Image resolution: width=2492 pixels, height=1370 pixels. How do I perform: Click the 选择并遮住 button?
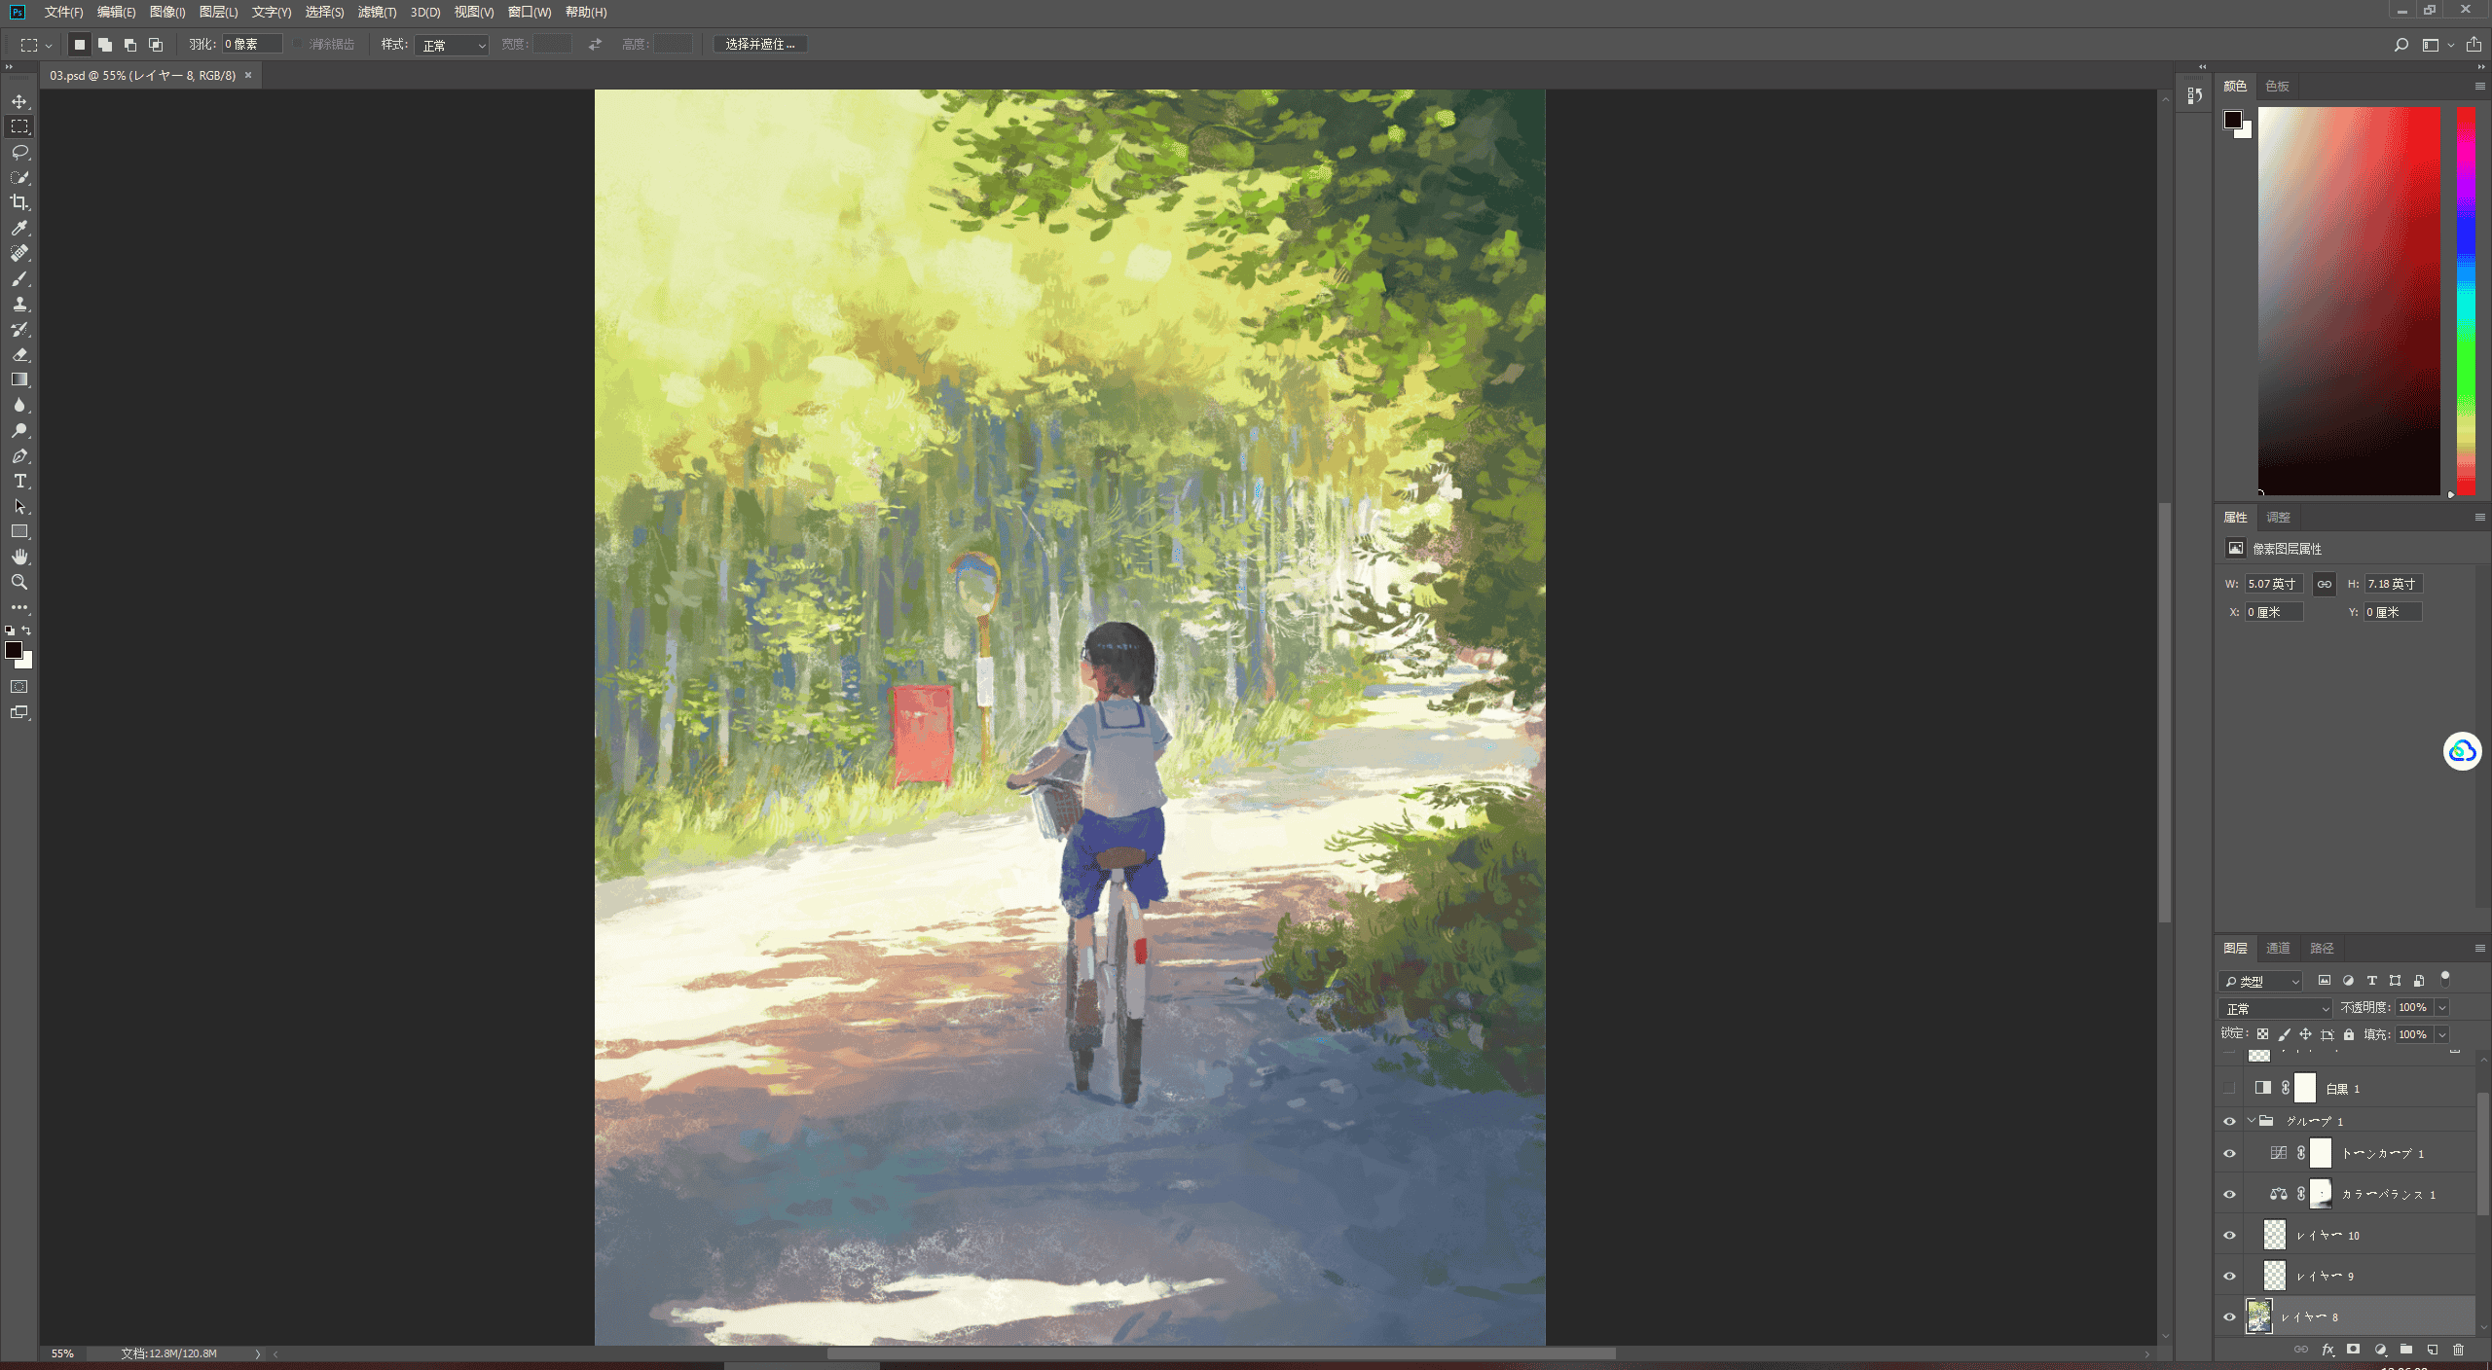(760, 45)
